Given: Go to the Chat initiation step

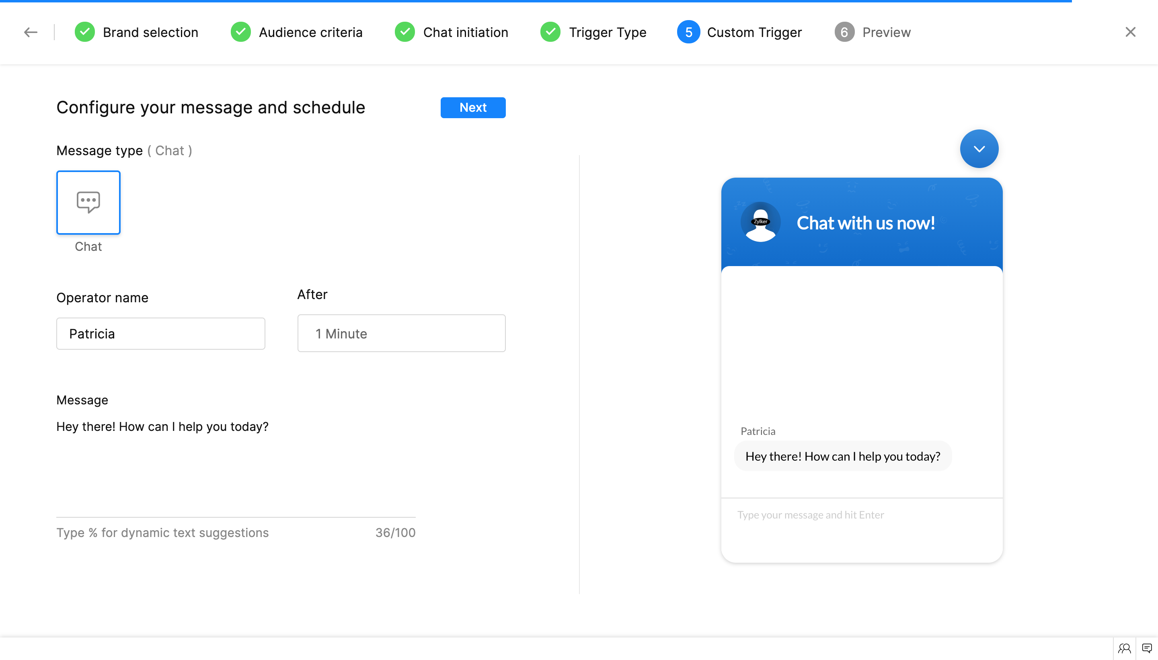Looking at the screenshot, I should (465, 32).
